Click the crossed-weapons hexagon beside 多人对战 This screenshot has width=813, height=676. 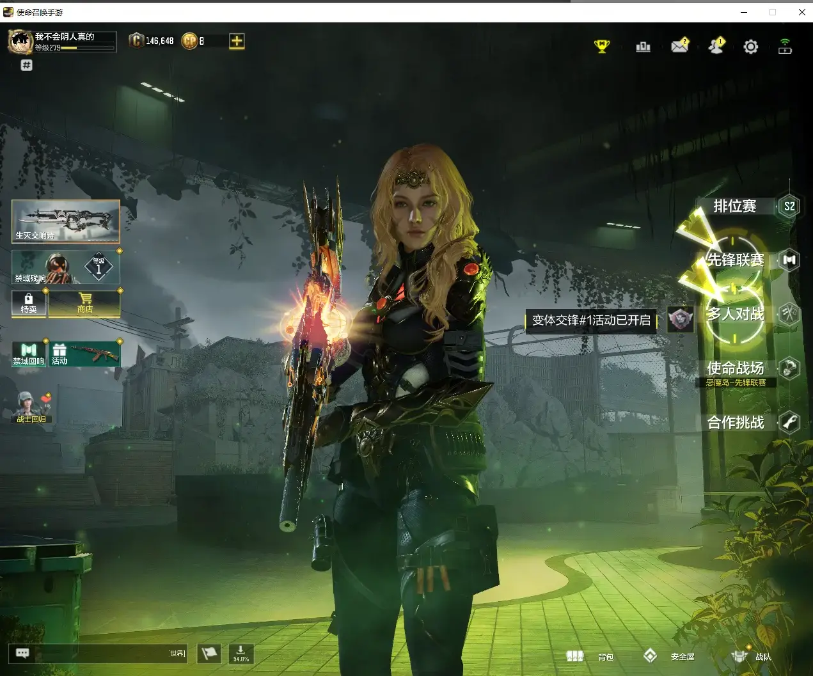point(789,314)
